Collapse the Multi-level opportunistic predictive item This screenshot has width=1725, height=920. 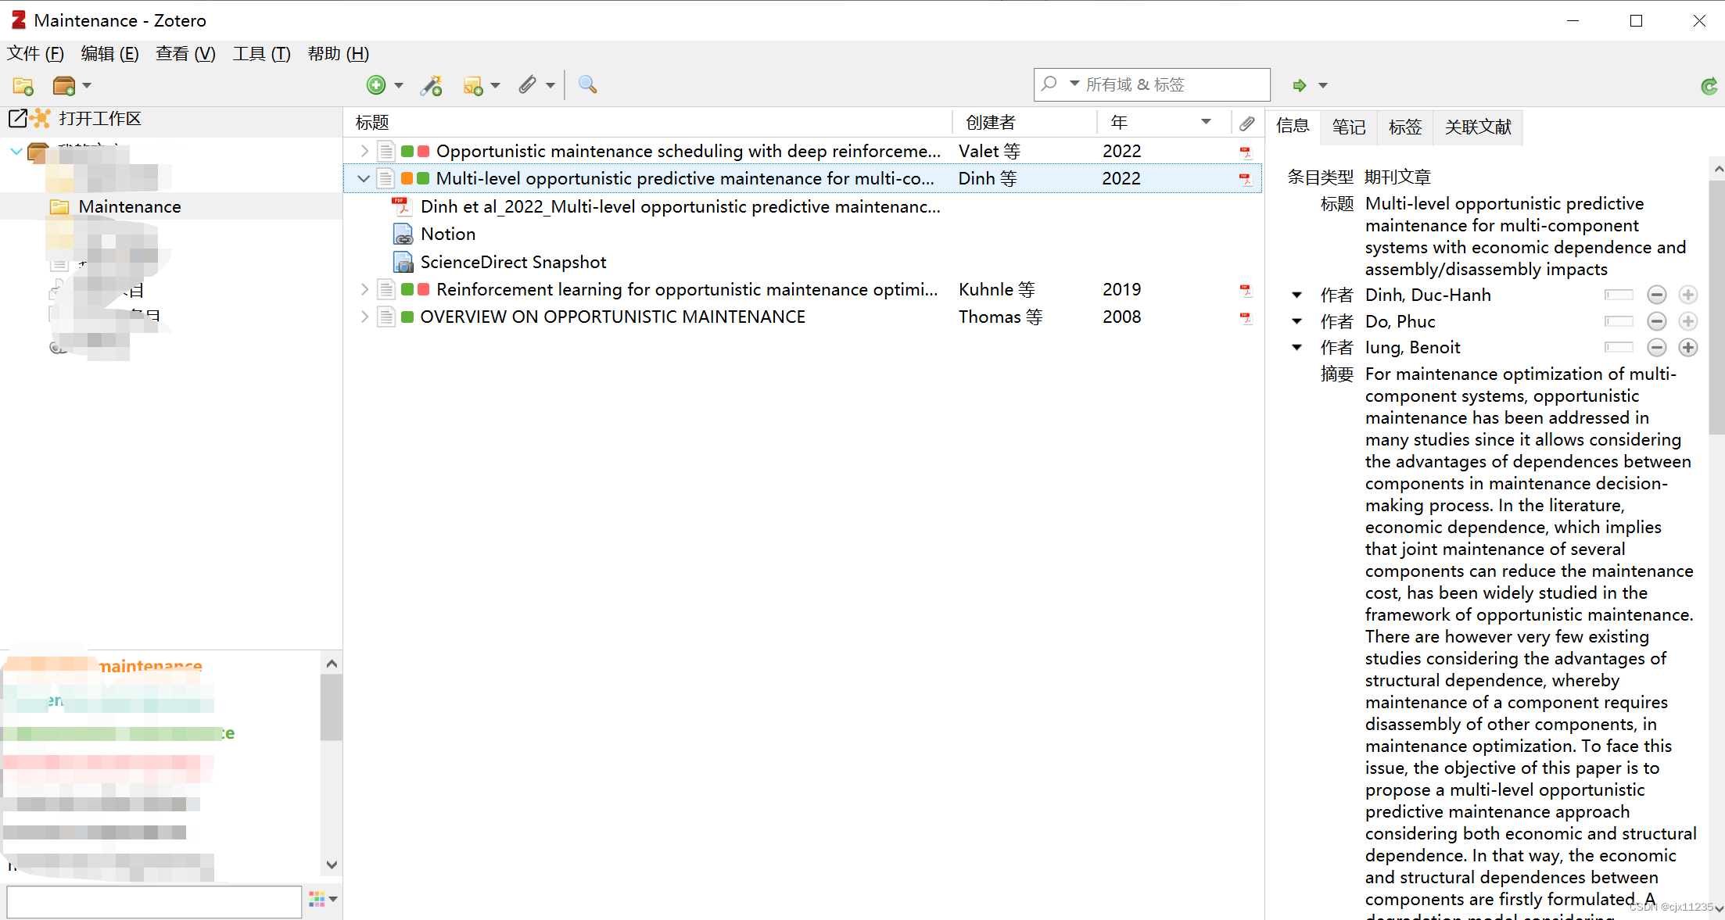coord(364,179)
